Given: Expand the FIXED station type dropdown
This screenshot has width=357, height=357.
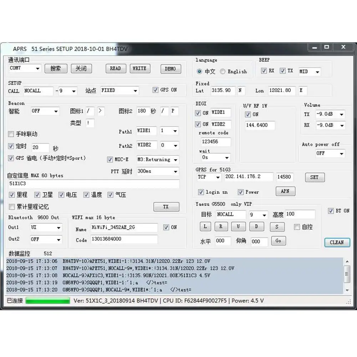Looking at the screenshot, I should (135, 91).
